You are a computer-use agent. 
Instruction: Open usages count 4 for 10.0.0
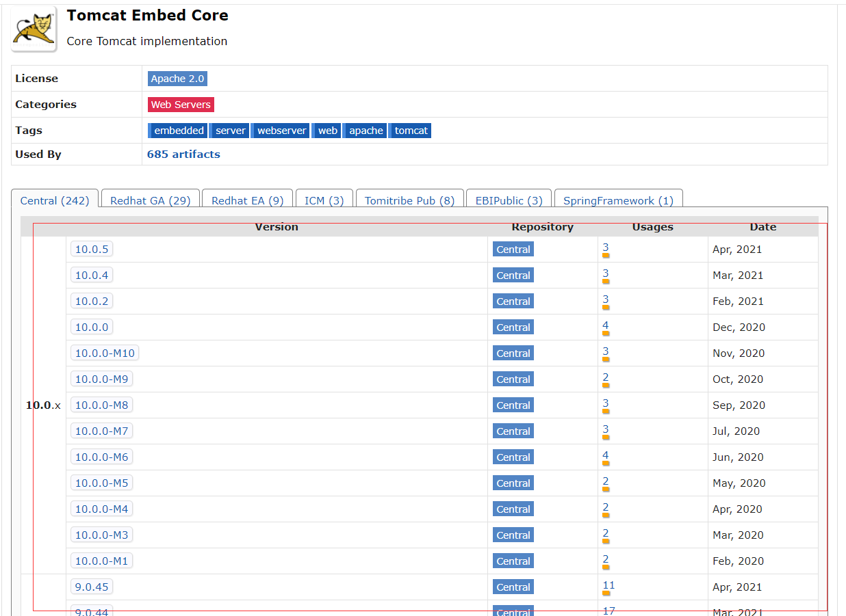coord(606,325)
